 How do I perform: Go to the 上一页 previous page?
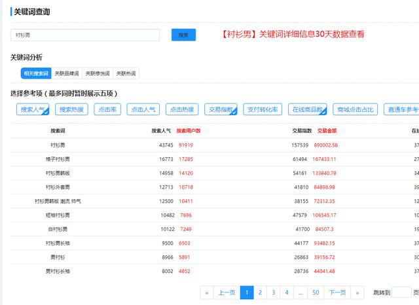[227, 293]
